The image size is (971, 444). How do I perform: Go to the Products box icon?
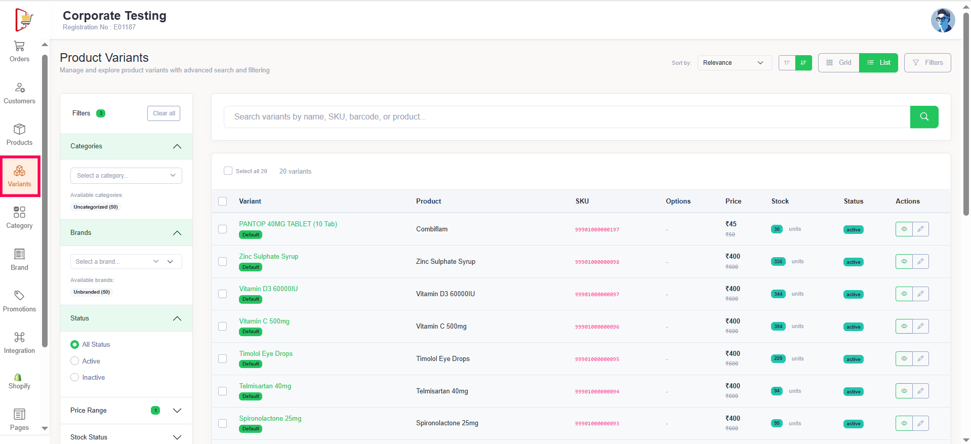[19, 130]
